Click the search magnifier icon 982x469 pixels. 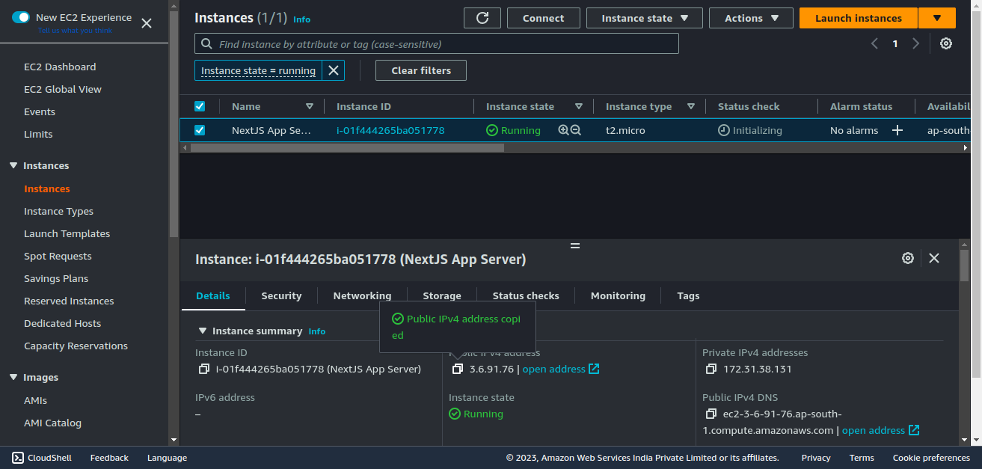206,44
